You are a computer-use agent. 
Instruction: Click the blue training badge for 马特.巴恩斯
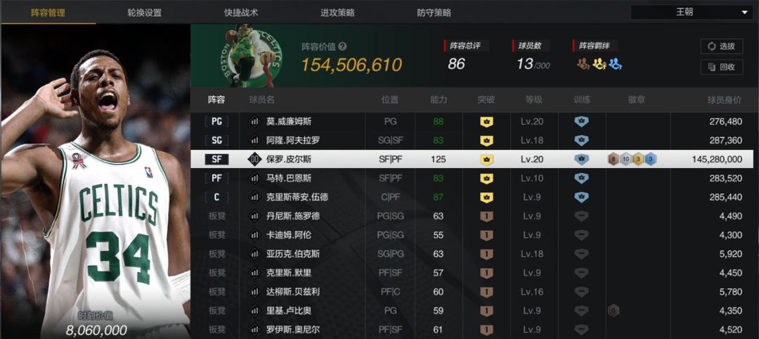point(581,178)
